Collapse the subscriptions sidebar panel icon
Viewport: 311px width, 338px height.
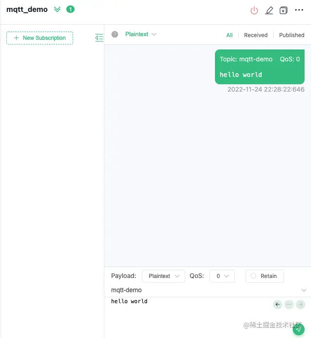tap(99, 38)
